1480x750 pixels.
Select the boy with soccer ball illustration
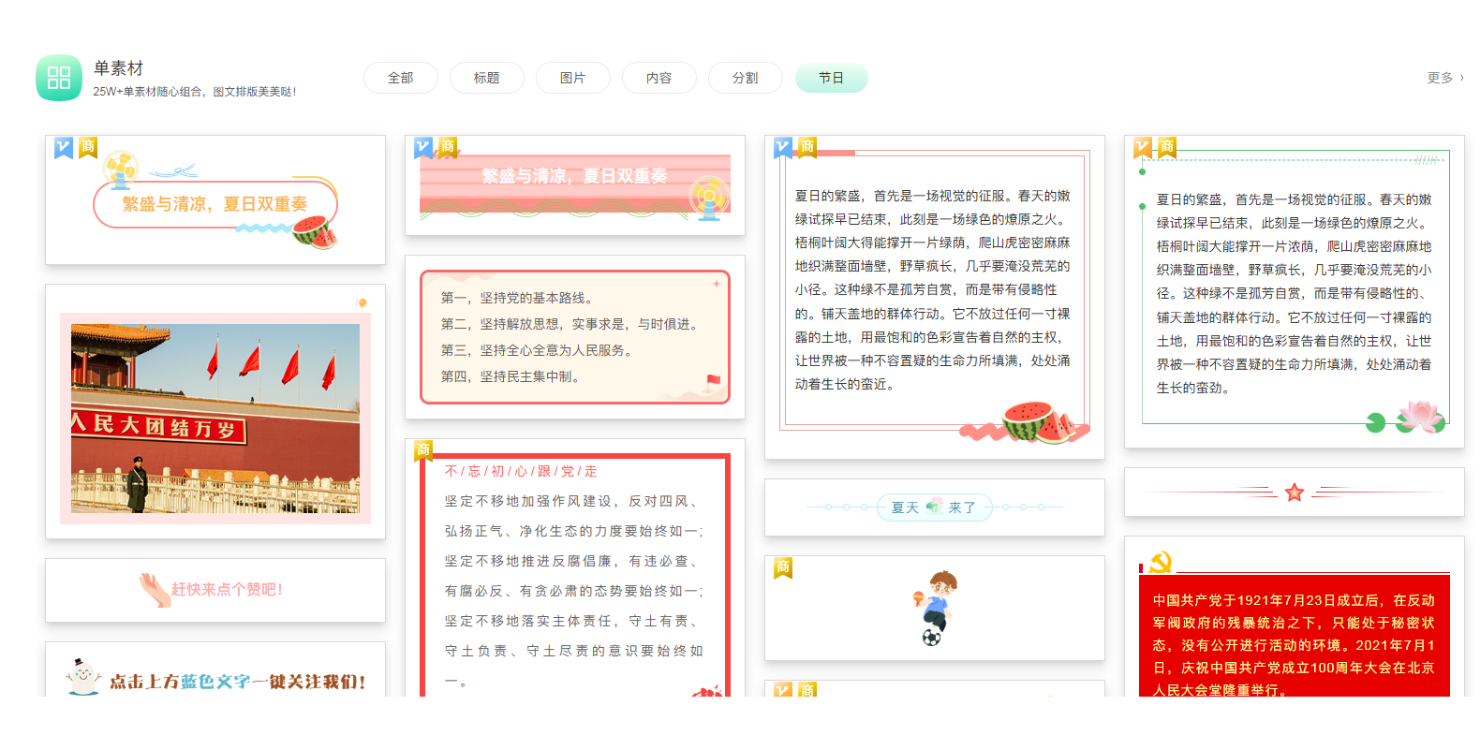pos(935,609)
